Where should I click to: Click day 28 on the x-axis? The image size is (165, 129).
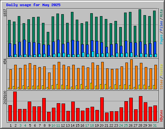coord(140,125)
